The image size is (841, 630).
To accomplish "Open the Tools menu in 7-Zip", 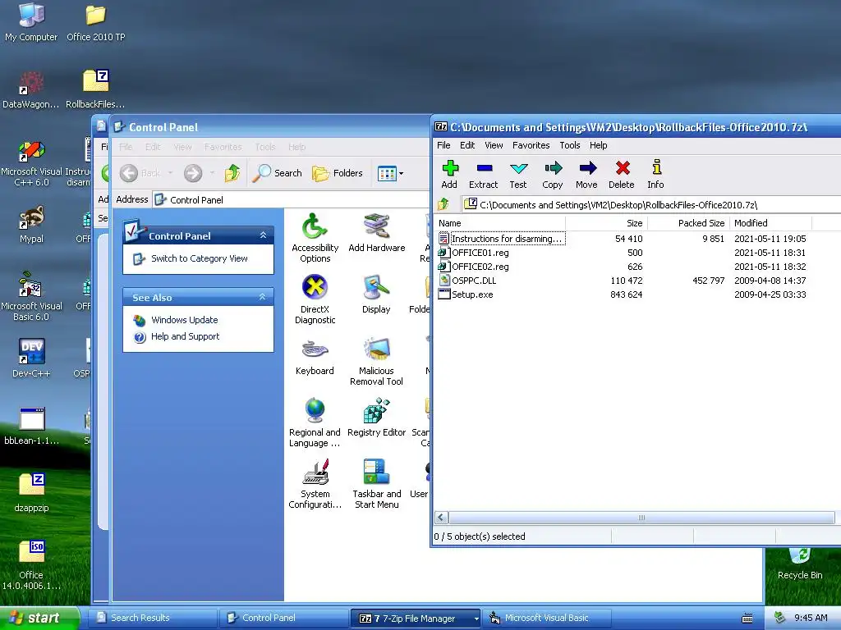I will click(x=570, y=145).
